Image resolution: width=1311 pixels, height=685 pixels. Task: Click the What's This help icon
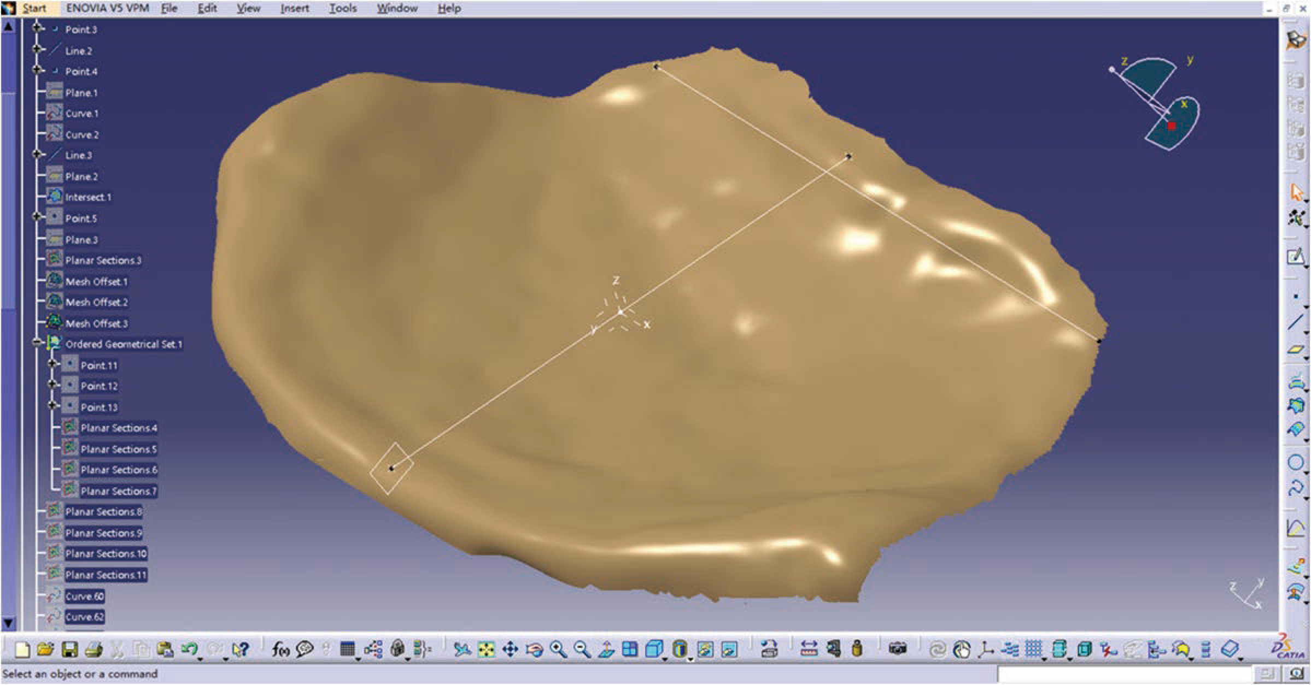pos(241,649)
